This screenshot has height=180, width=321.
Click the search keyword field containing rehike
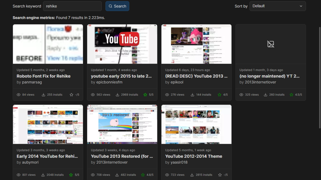pos(72,6)
